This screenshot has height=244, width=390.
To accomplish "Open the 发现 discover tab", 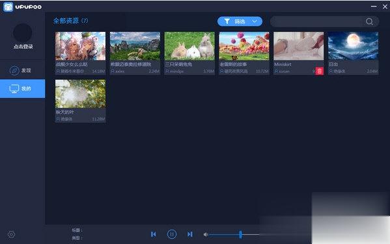I will click(x=22, y=70).
